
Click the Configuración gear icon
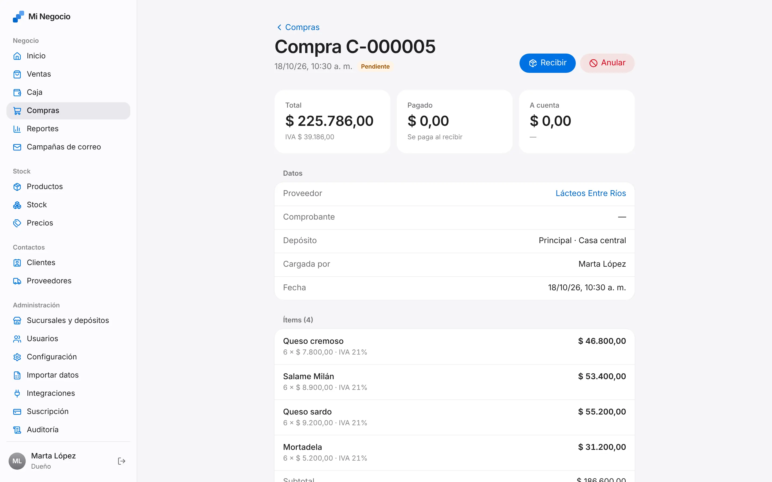tap(17, 357)
